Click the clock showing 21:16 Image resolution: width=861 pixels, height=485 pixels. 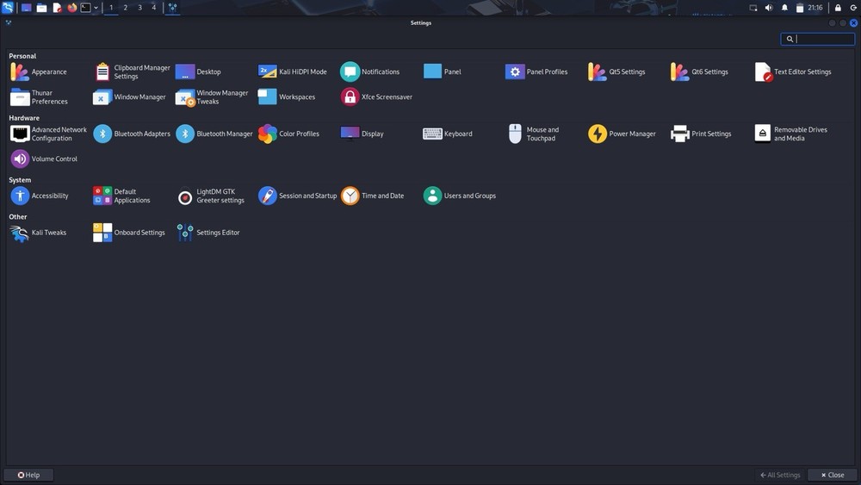tap(815, 8)
